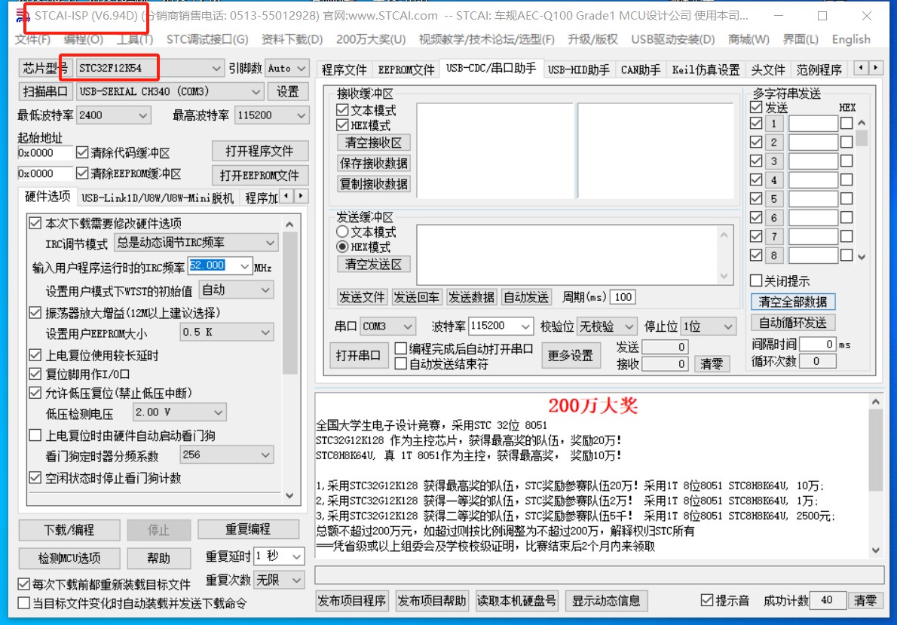
Task: Click left arrow of hardware options tab strip
Action: 287,196
